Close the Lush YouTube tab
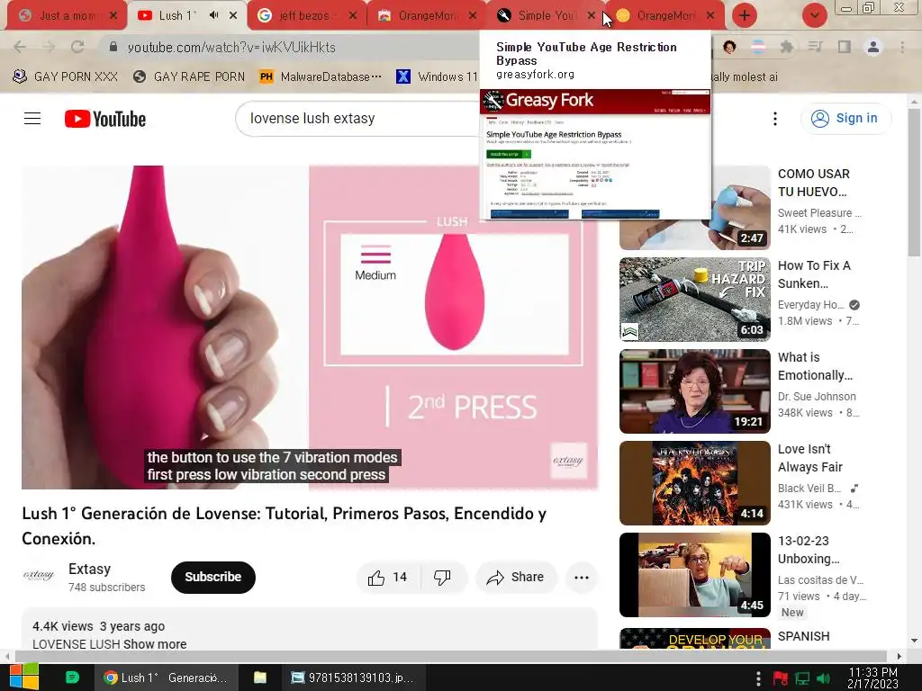Image resolution: width=922 pixels, height=691 pixels. [233, 15]
